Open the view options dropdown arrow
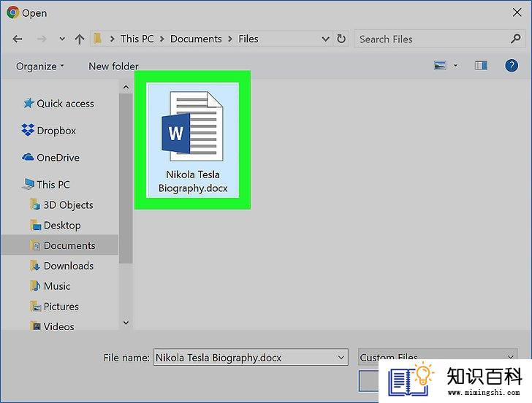Screen dimensions: 532x403 (455, 66)
